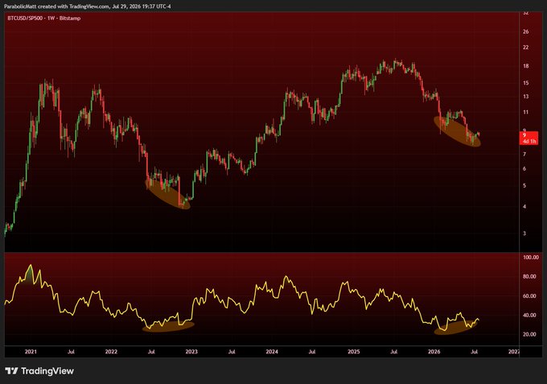This screenshot has width=547, height=384.
Task: Click the Jul label between 2021 and 2022
Action: point(71,352)
